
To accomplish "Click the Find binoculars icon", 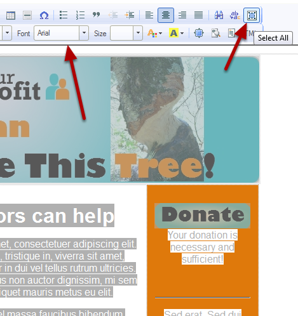I will [219, 15].
